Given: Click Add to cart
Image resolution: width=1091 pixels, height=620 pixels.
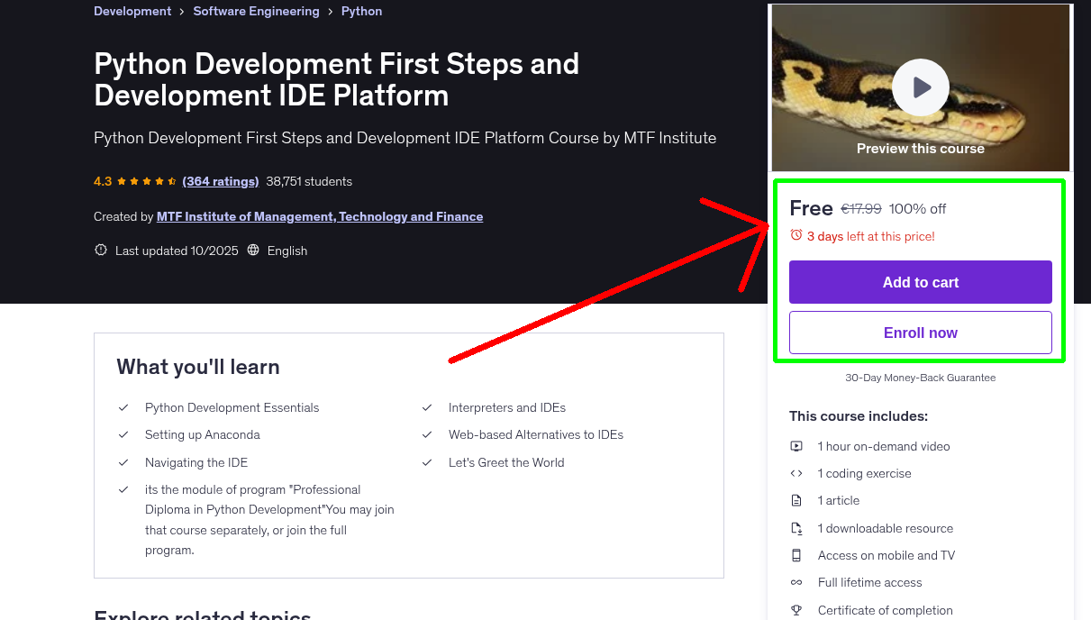Looking at the screenshot, I should click(x=920, y=282).
